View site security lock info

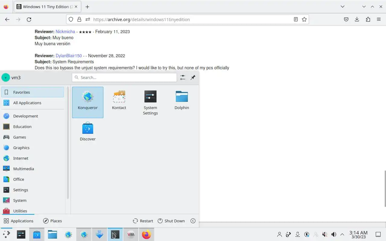[x=79, y=19]
